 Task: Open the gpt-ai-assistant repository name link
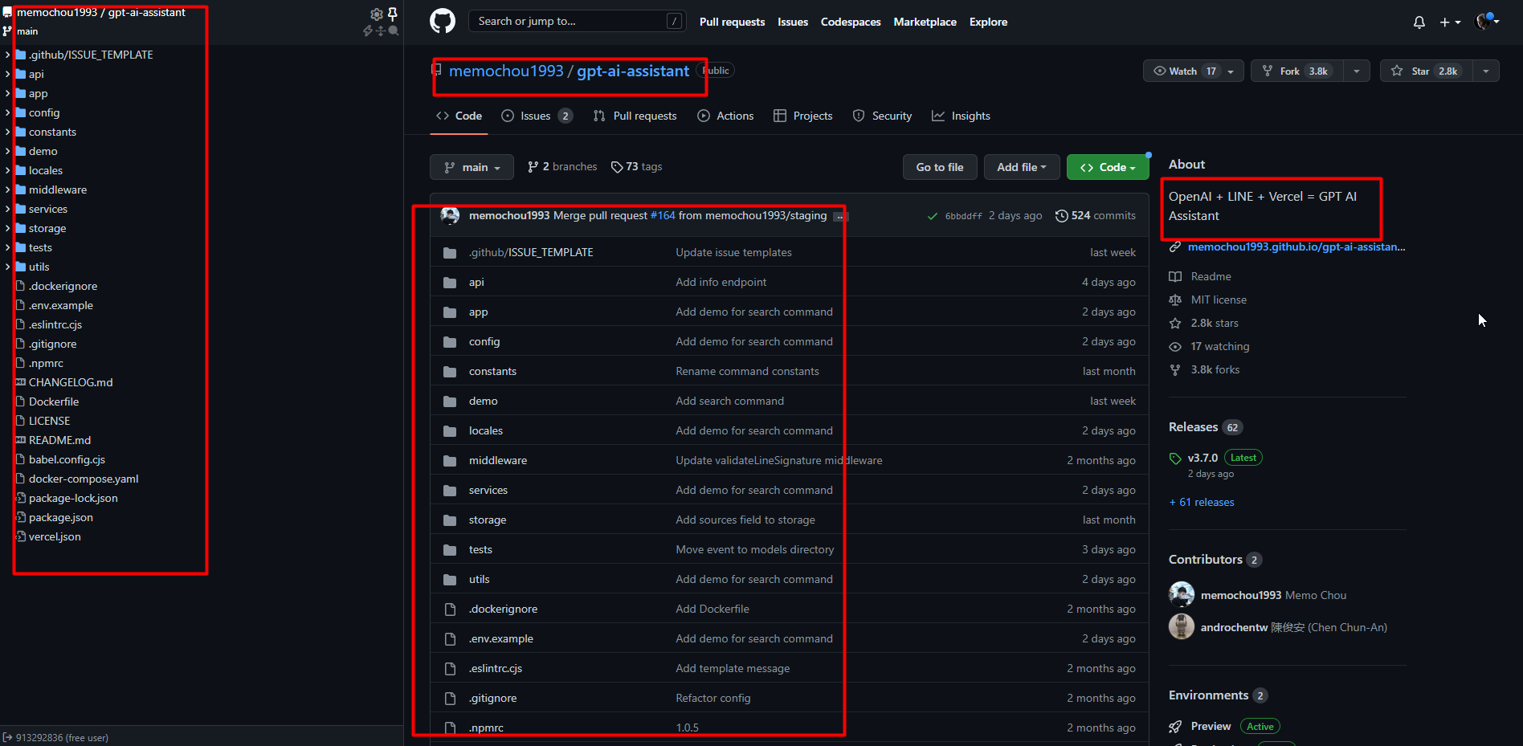tap(633, 71)
